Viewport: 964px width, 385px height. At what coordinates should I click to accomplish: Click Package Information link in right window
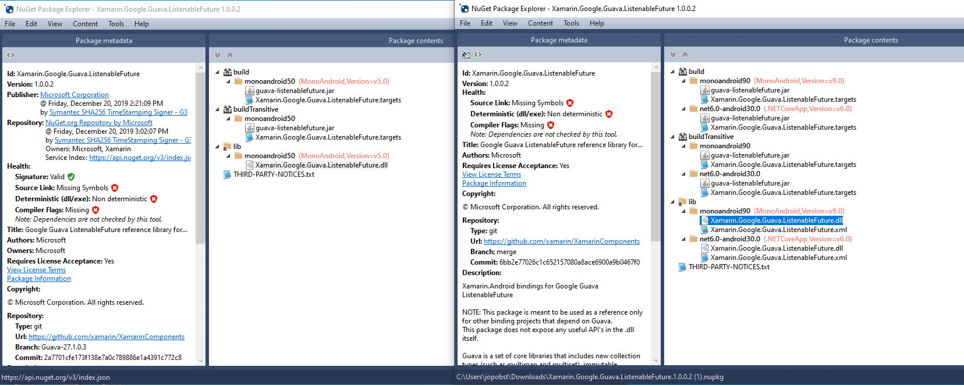pos(494,183)
